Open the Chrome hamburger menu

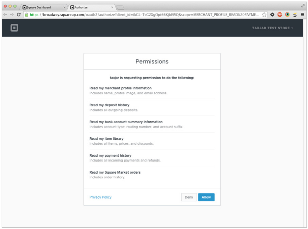[x=303, y=15]
